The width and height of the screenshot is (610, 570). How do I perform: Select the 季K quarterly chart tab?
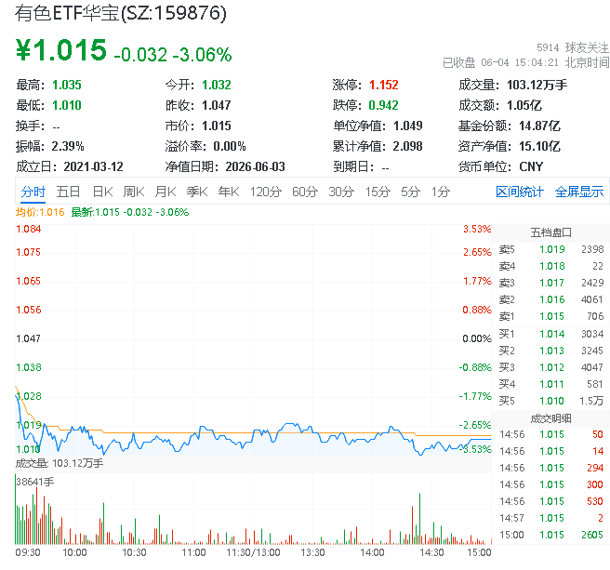click(x=197, y=192)
